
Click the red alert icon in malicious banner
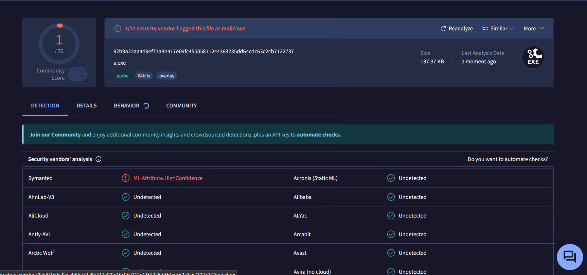coord(118,29)
